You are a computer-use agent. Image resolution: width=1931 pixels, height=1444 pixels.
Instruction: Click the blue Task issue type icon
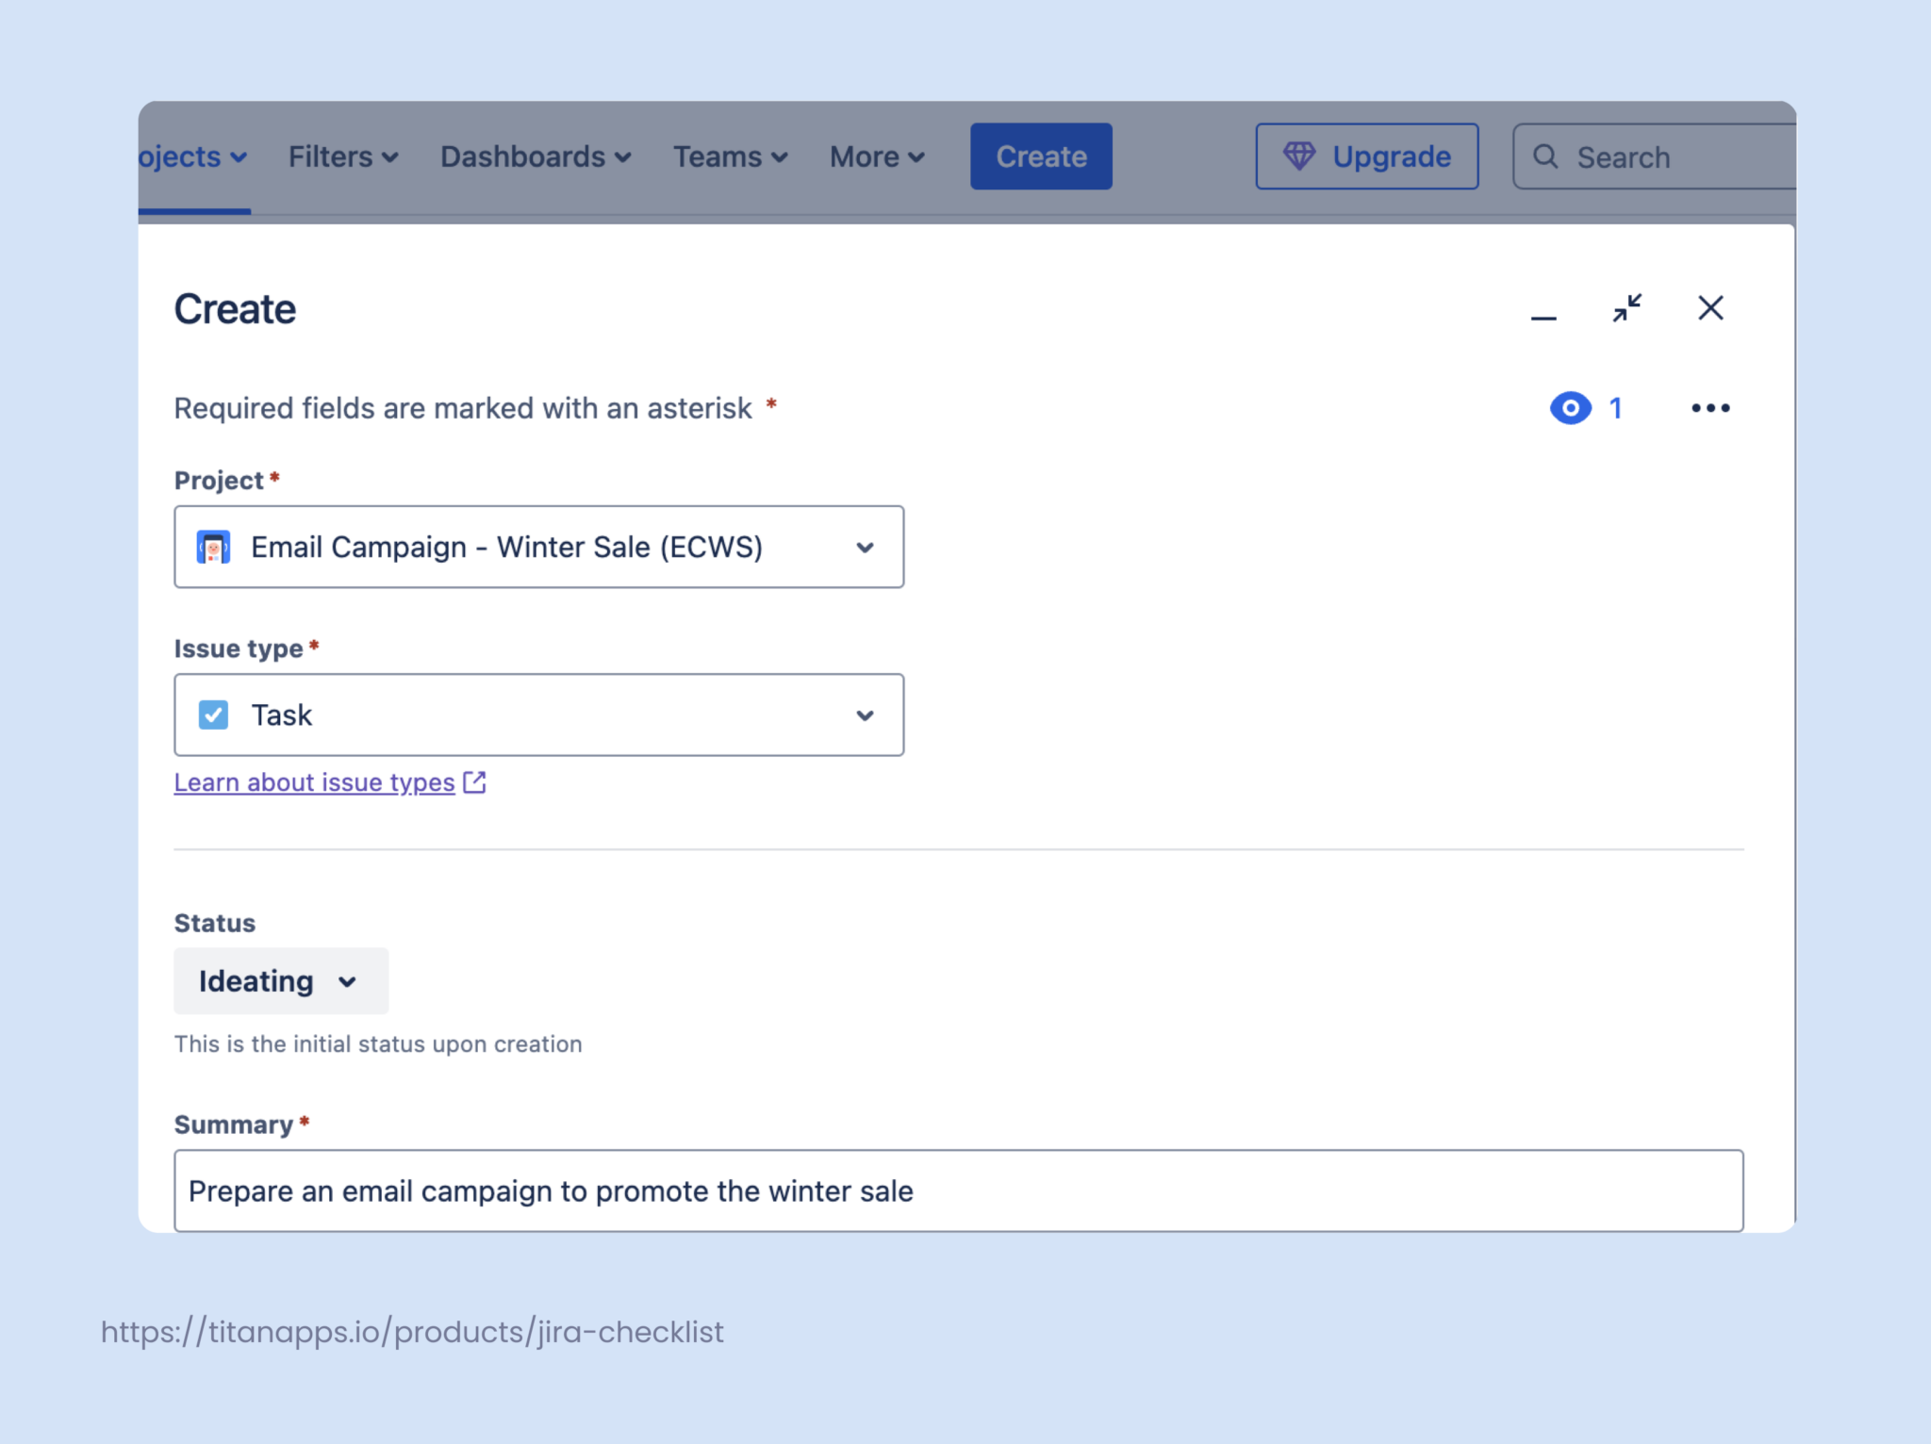213,714
